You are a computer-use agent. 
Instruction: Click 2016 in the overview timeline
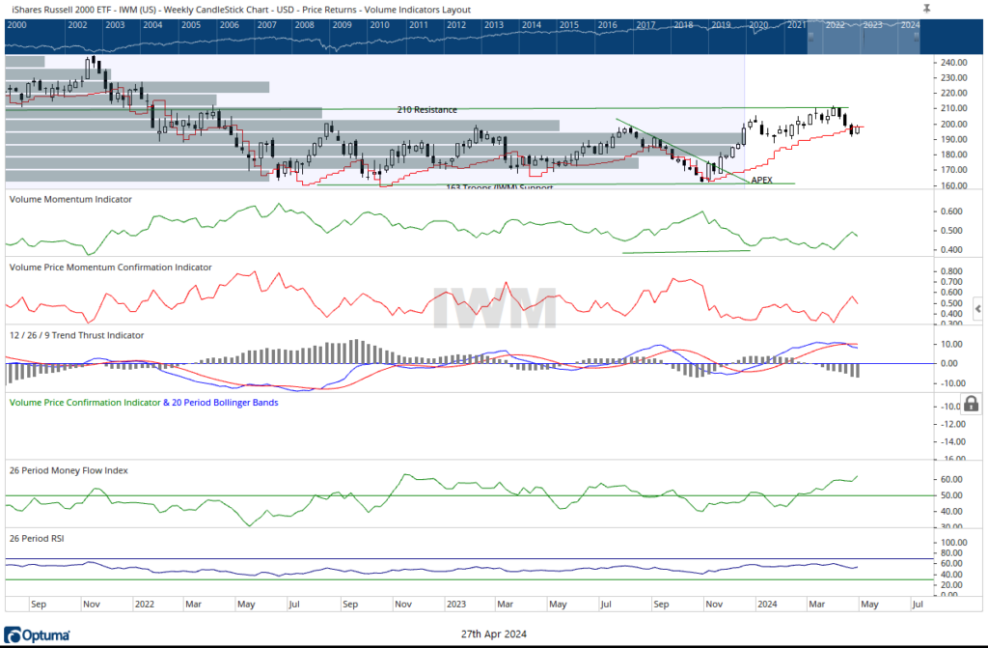[607, 24]
